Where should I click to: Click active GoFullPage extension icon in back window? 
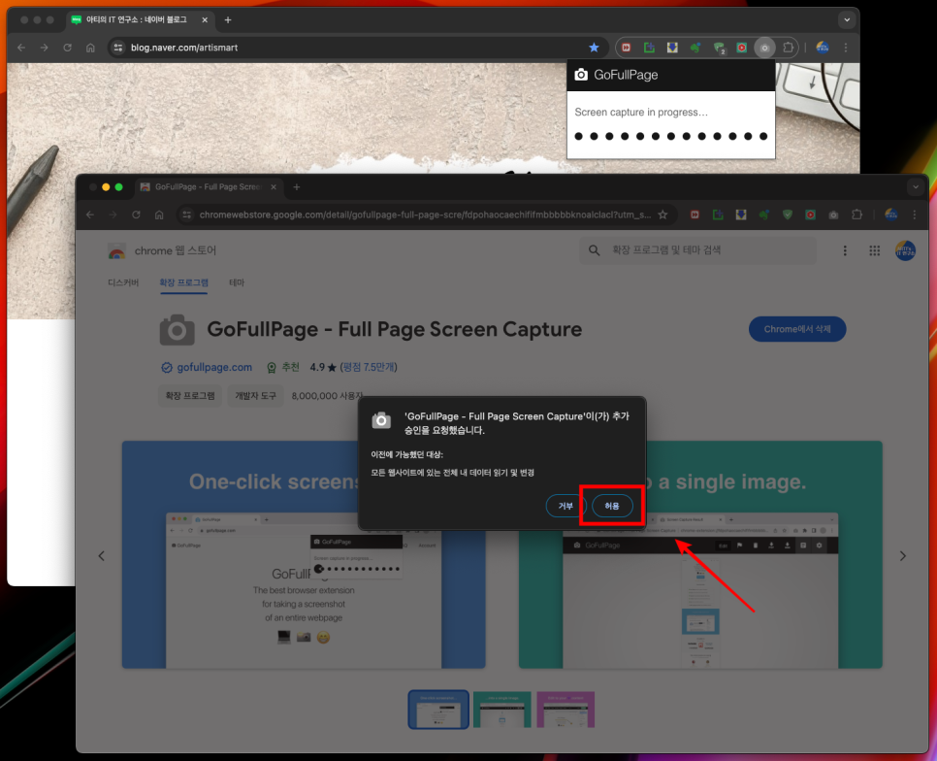click(x=764, y=48)
